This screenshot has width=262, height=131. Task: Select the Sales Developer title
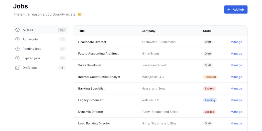(x=90, y=65)
